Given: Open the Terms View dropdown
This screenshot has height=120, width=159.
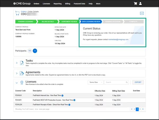Looking at the screenshot, I should click(95, 82).
